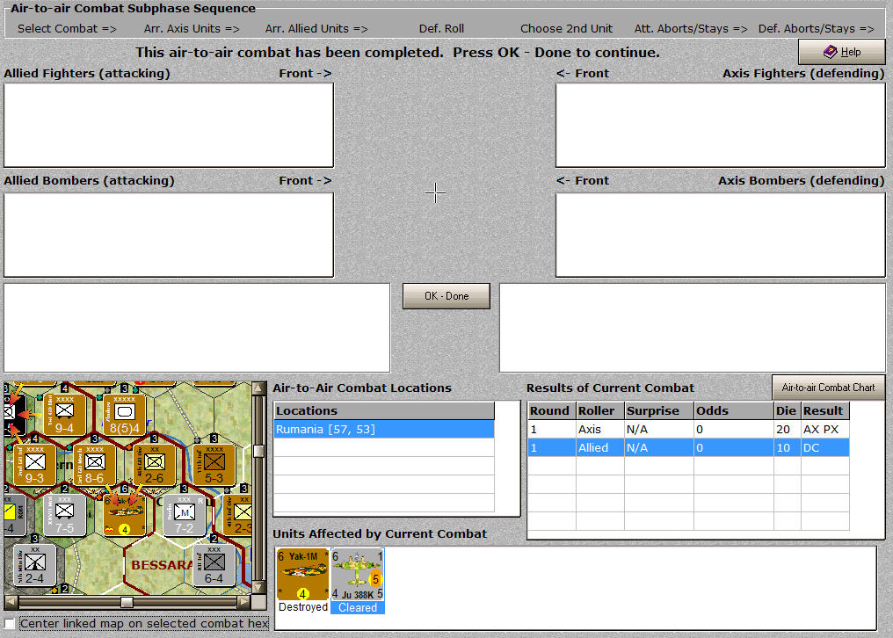Select the 9-3 infantry counter on map
Screen dimensions: 893x638
point(34,465)
